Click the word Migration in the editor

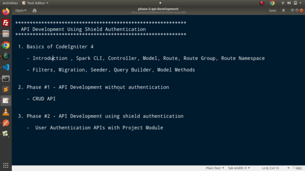tap(72, 70)
